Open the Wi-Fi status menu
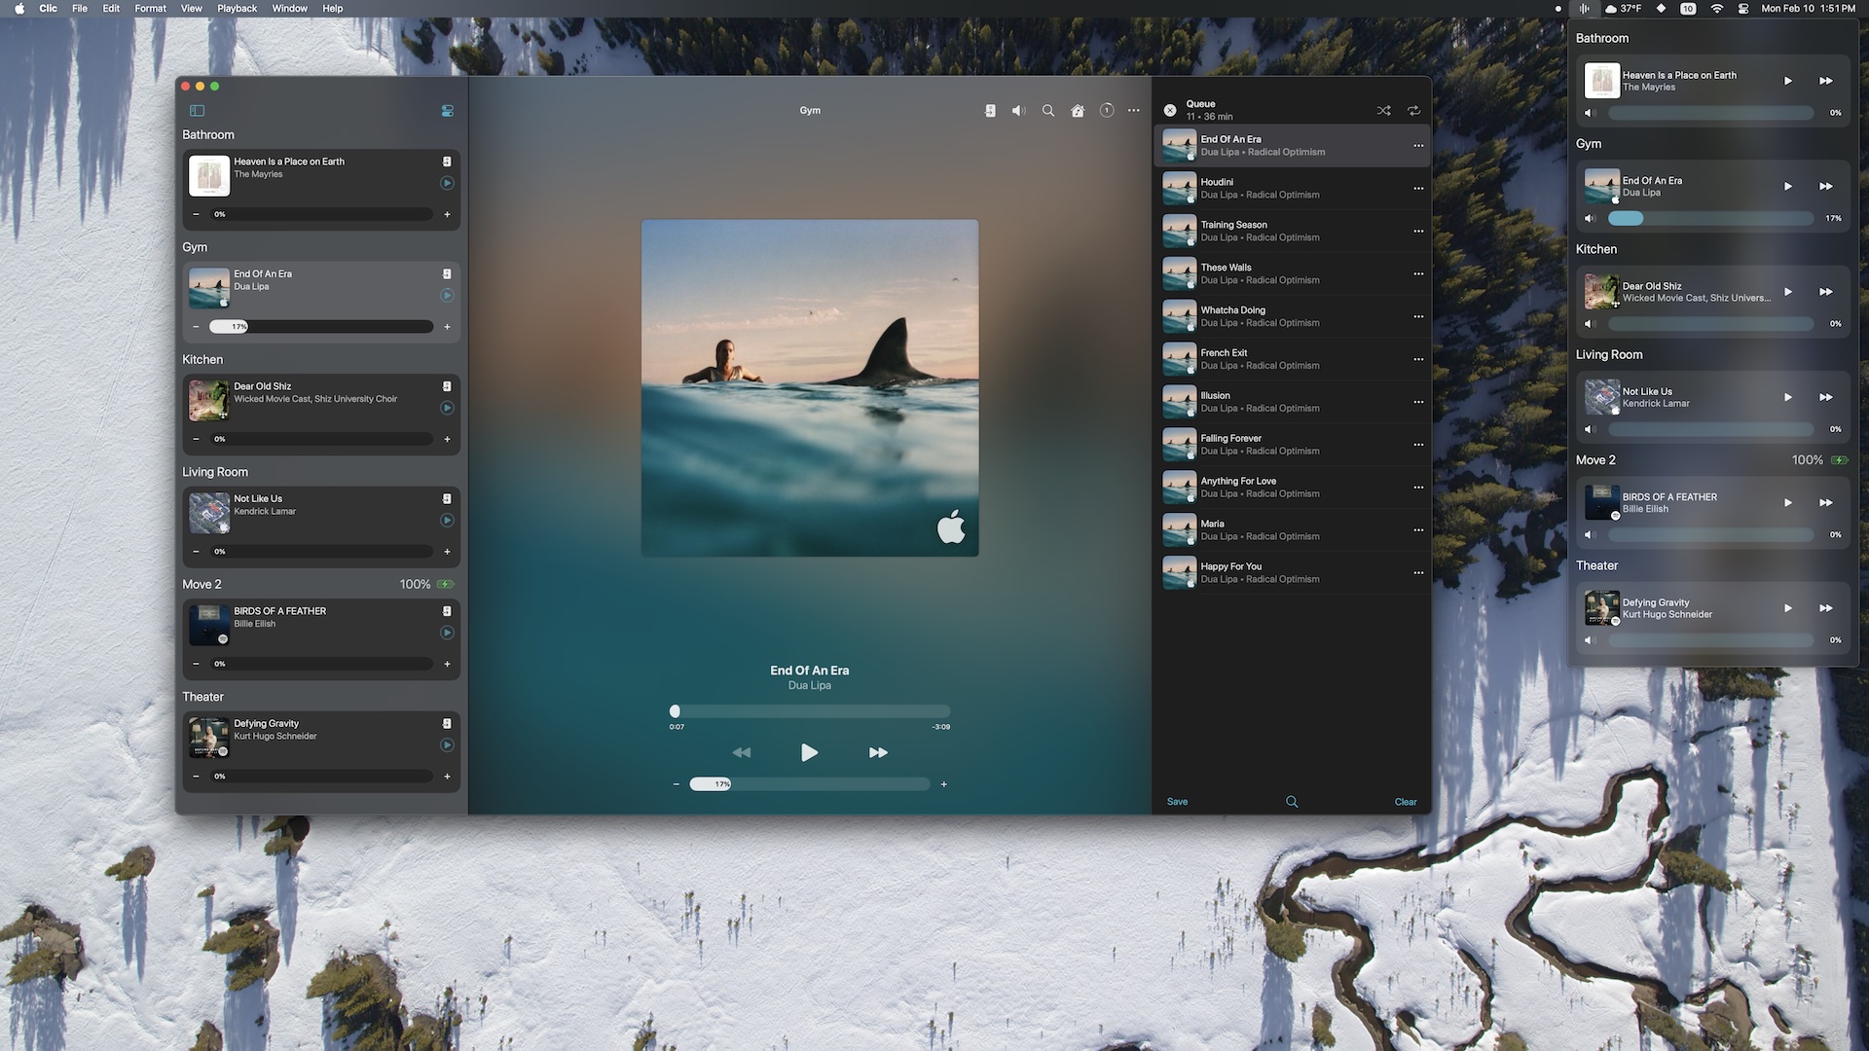Screen dimensions: 1869x1051 point(1717,8)
